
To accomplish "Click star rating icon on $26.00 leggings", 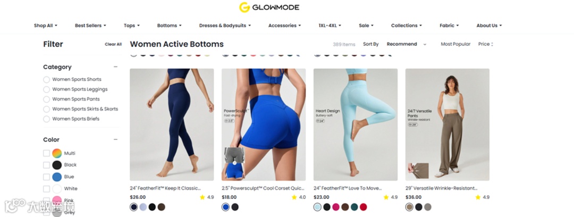I will click(x=202, y=197).
